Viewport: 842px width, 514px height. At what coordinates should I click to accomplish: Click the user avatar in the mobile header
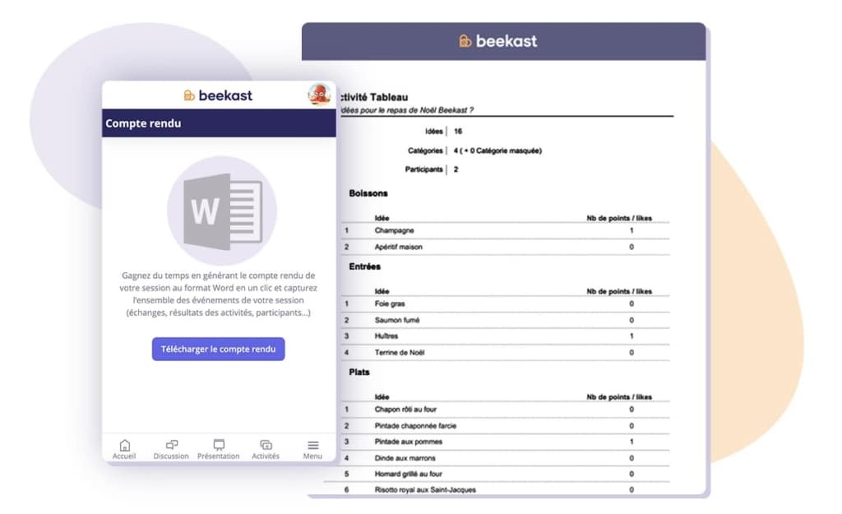tap(319, 95)
